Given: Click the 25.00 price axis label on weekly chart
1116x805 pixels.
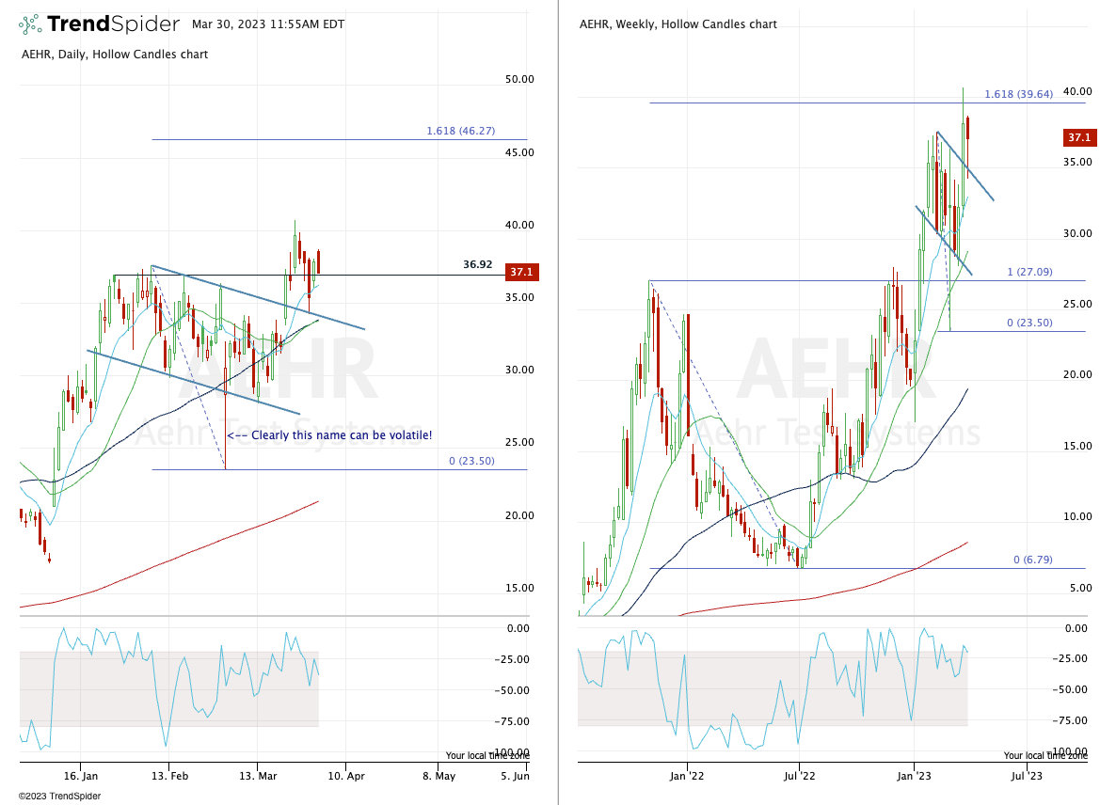Looking at the screenshot, I should (1077, 304).
